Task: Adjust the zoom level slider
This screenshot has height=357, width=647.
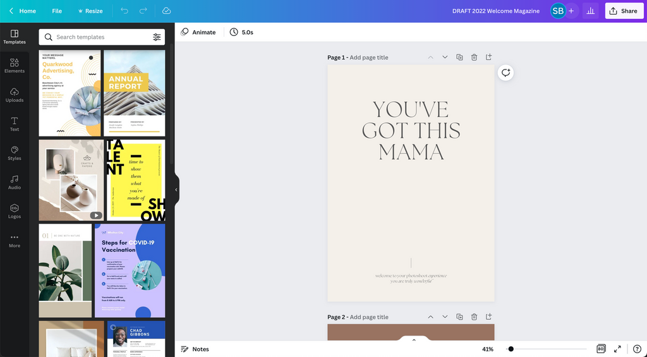Action: pyautogui.click(x=511, y=349)
